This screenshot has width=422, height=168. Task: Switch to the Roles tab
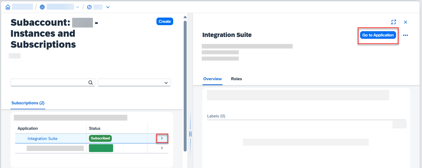(236, 79)
